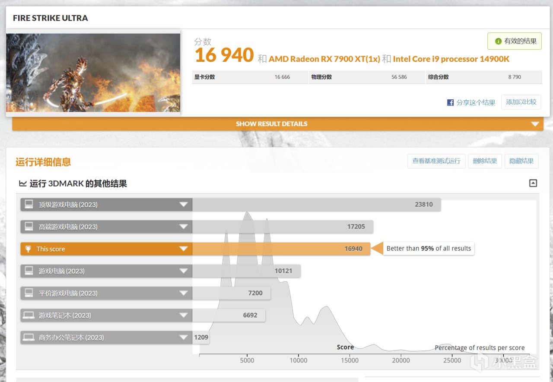
Task: Click the 物理分数 value 56 586
Action: (399, 77)
